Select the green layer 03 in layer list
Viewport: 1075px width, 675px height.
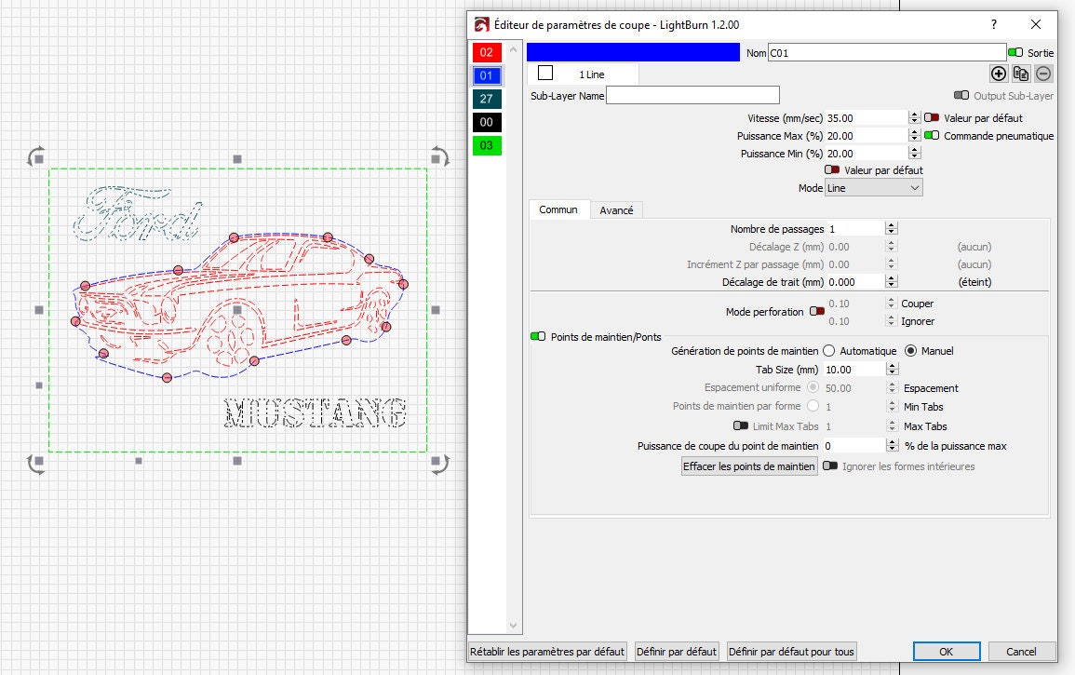[x=486, y=145]
